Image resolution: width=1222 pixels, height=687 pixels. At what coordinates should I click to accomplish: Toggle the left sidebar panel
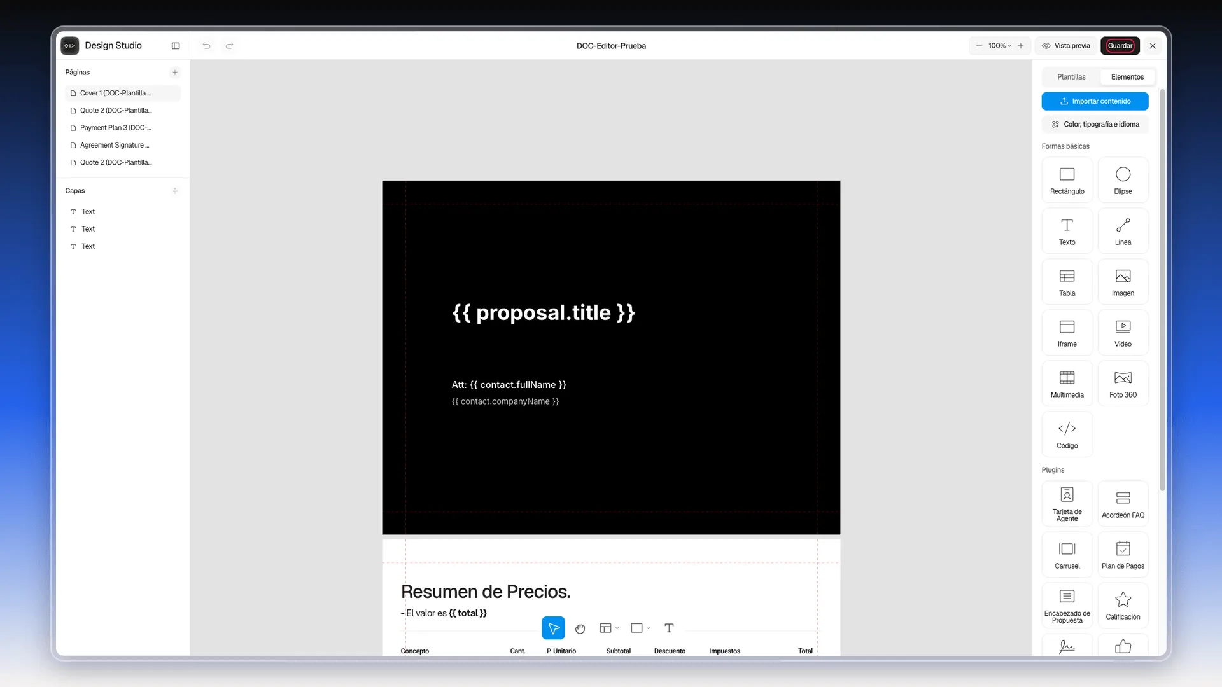click(x=176, y=46)
